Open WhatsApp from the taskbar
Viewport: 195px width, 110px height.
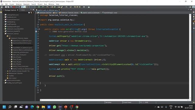click(55, 107)
